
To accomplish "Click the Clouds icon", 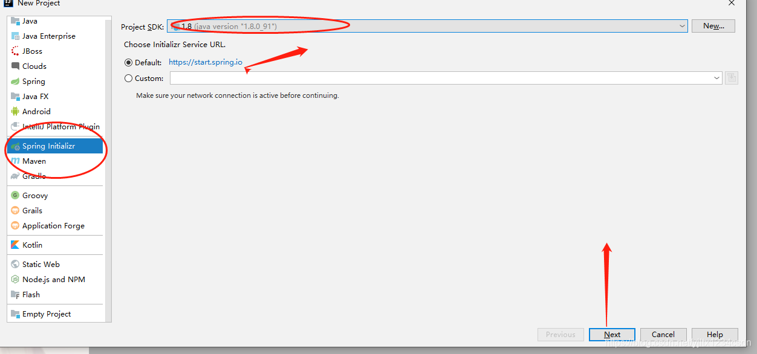I will pos(16,66).
